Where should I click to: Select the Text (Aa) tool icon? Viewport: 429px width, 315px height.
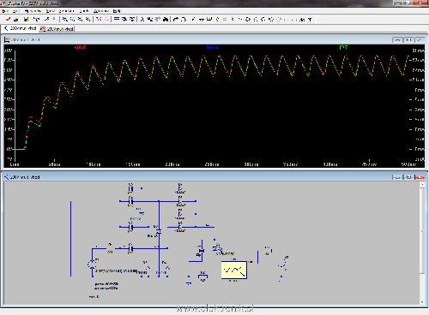pos(302,19)
